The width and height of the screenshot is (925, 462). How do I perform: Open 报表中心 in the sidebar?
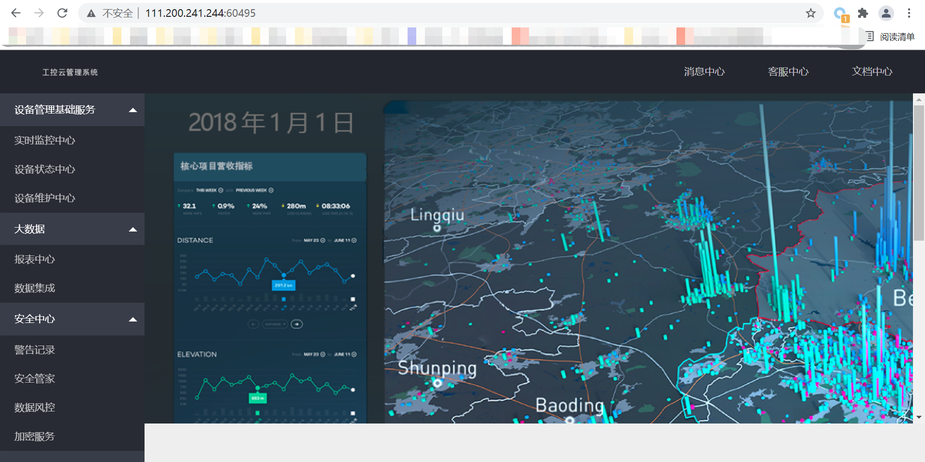tap(35, 259)
